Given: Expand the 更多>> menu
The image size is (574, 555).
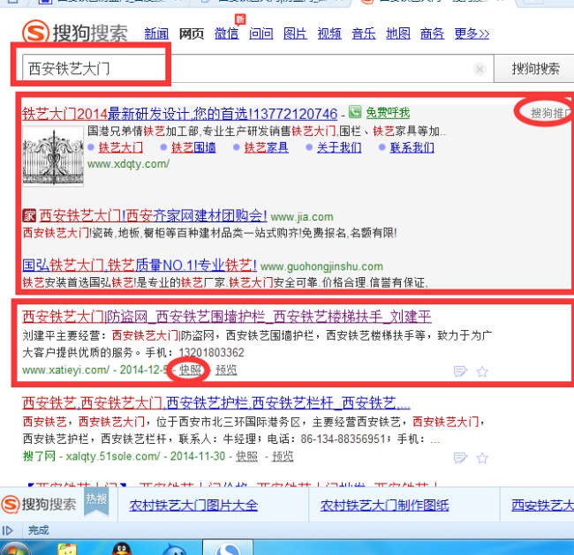Looking at the screenshot, I should (x=472, y=34).
